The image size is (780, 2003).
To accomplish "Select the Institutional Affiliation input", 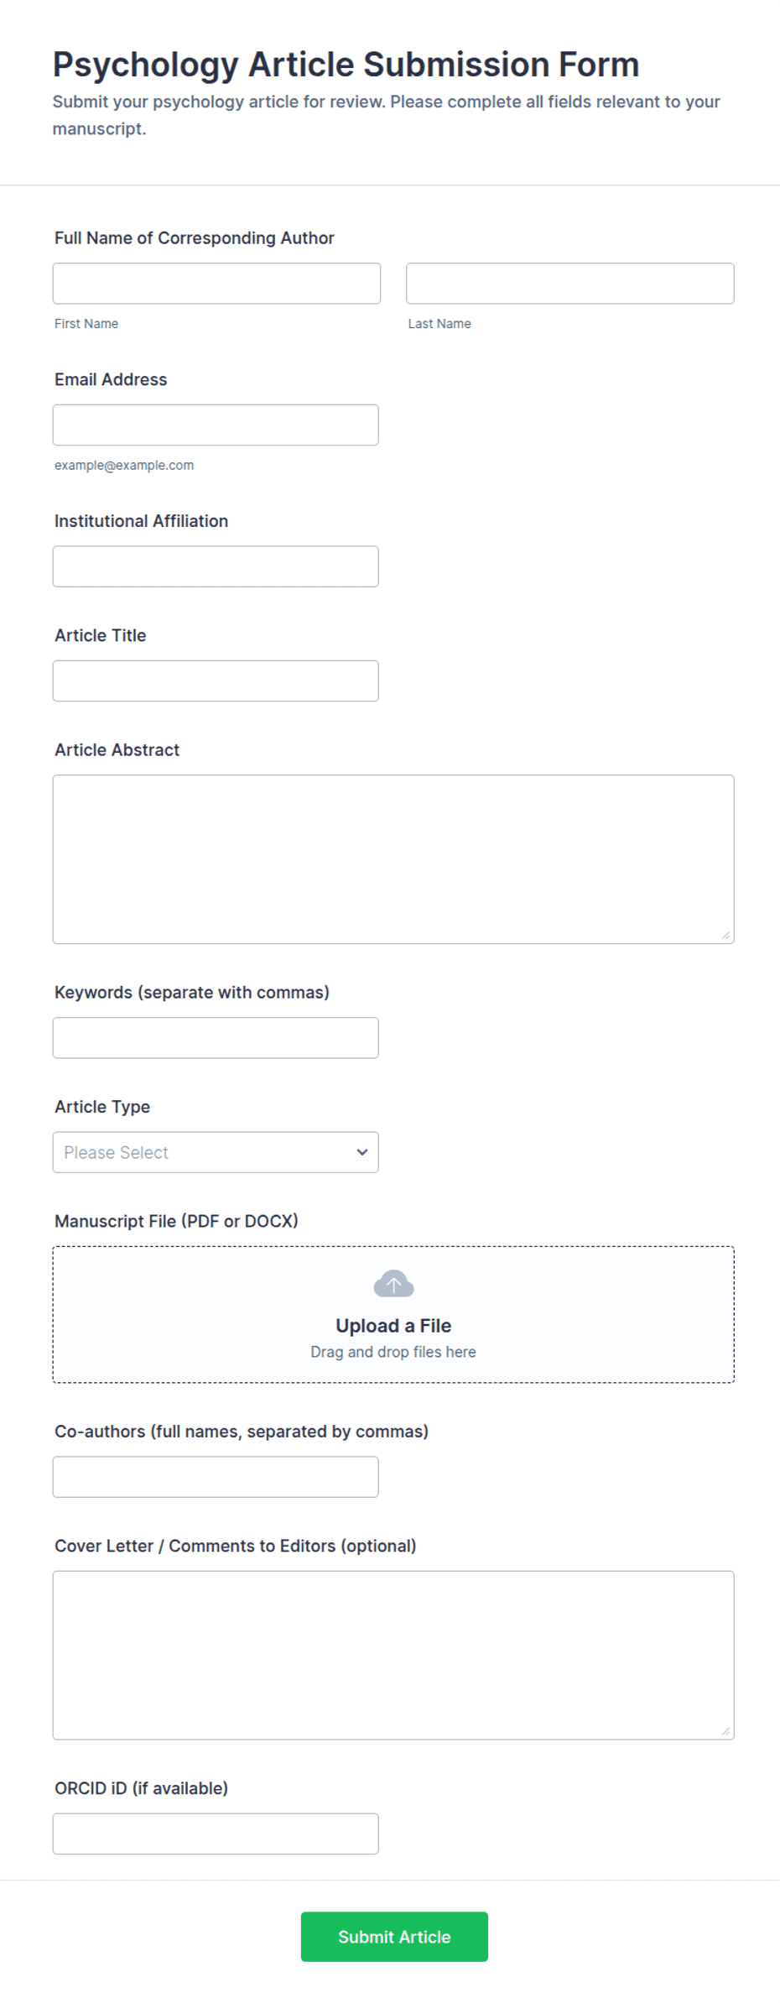I will 216,566.
